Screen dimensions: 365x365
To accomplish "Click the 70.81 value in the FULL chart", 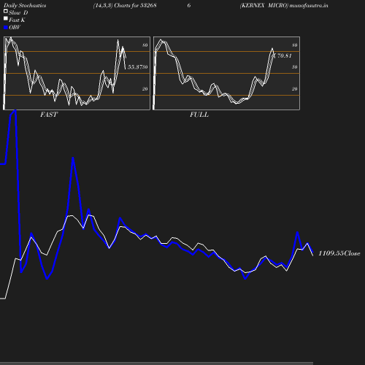I will point(284,55).
